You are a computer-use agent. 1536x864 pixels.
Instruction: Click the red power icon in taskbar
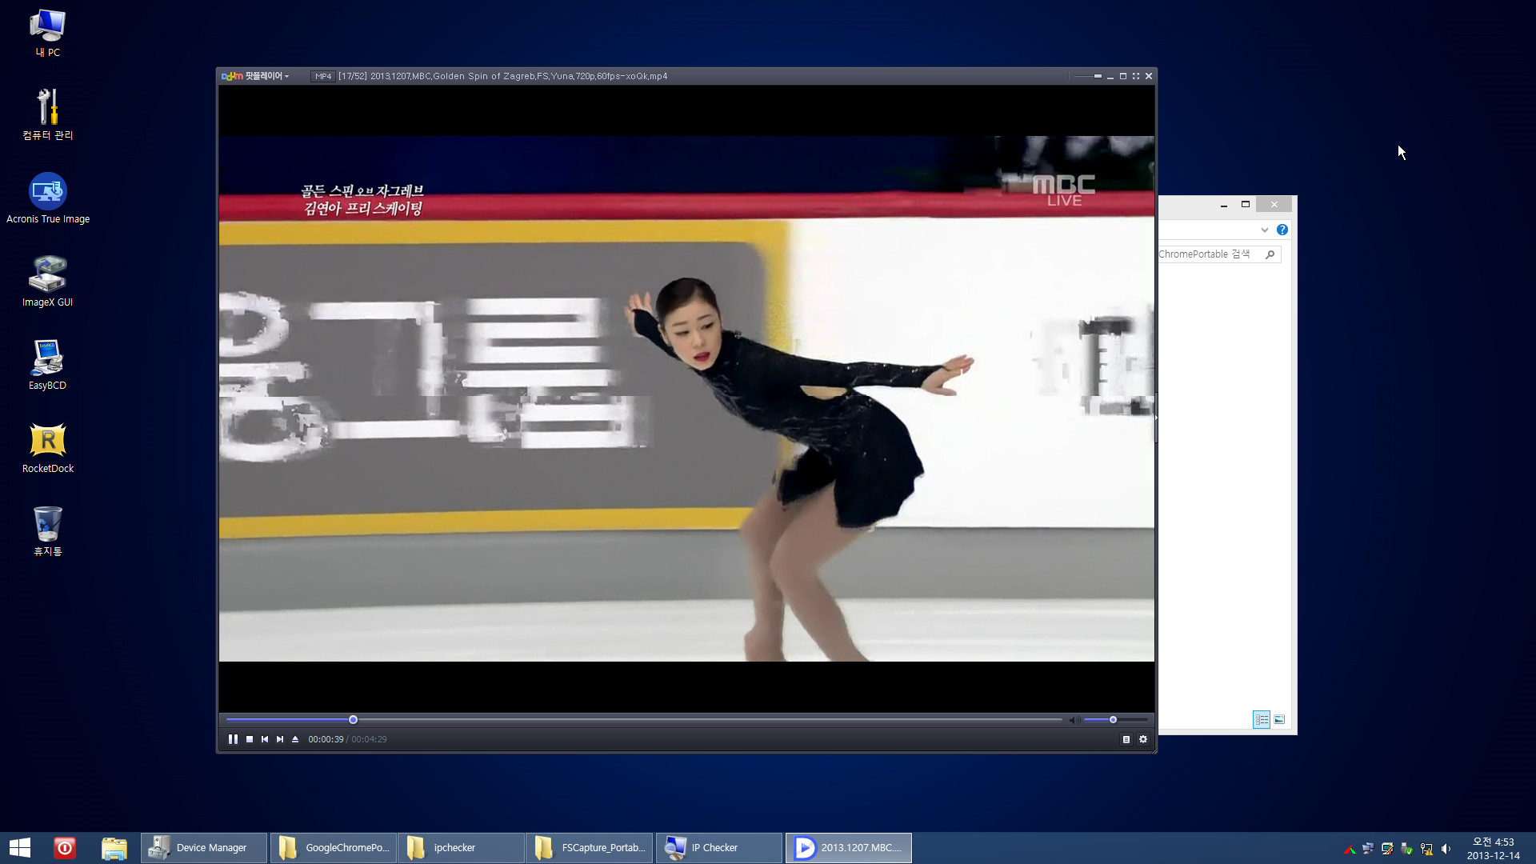click(65, 848)
